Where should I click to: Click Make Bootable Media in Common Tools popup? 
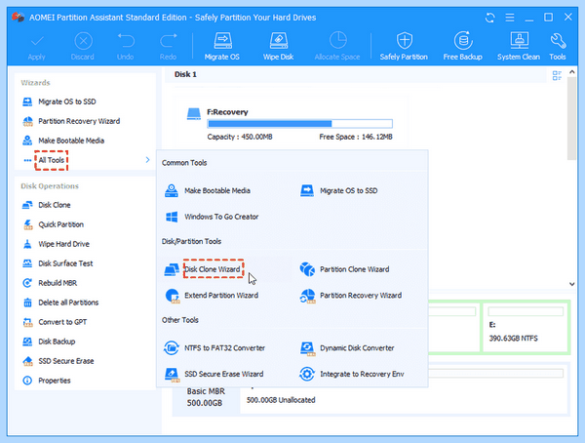pyautogui.click(x=217, y=190)
